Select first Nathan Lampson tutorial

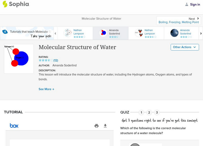[75, 33]
